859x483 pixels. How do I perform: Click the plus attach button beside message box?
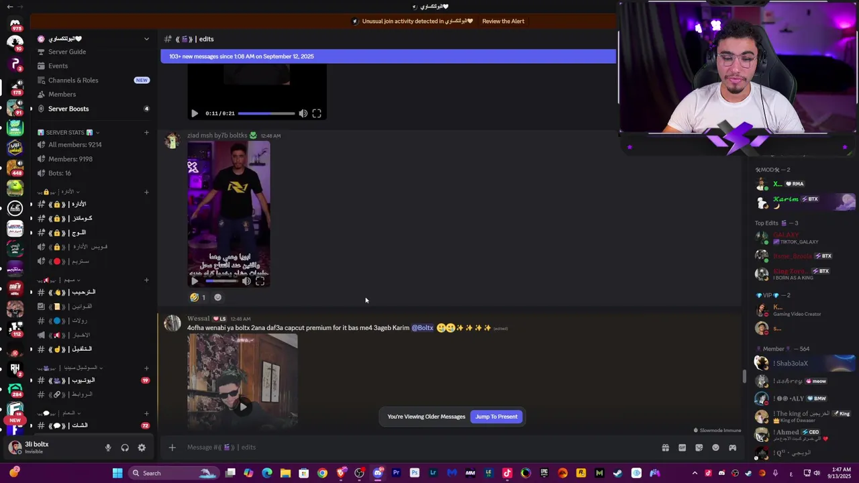click(x=172, y=447)
